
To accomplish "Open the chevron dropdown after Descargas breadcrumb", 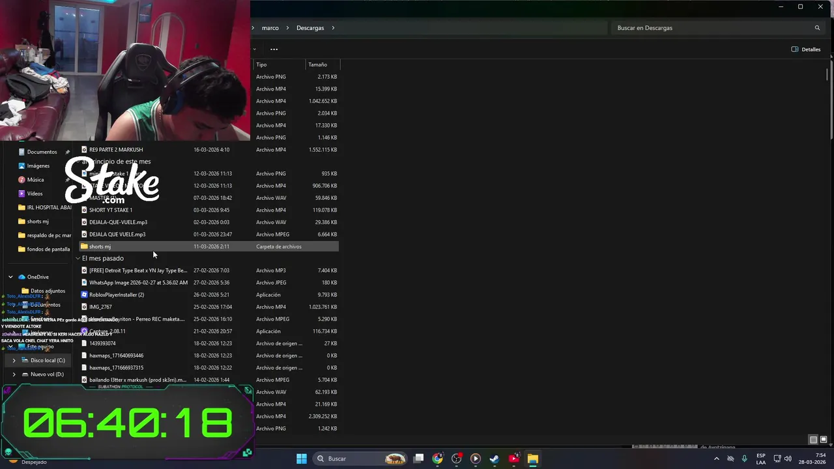I will [333, 28].
